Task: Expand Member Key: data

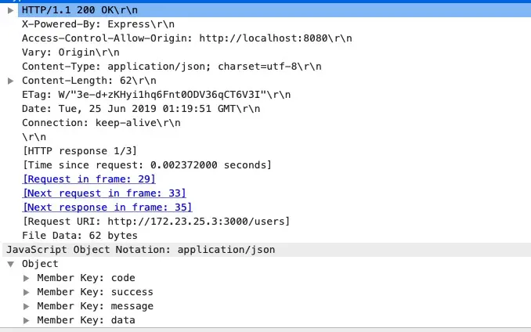Action: [26, 320]
